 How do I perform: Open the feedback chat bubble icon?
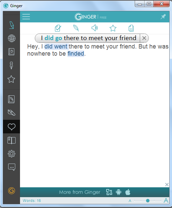(x=12, y=167)
